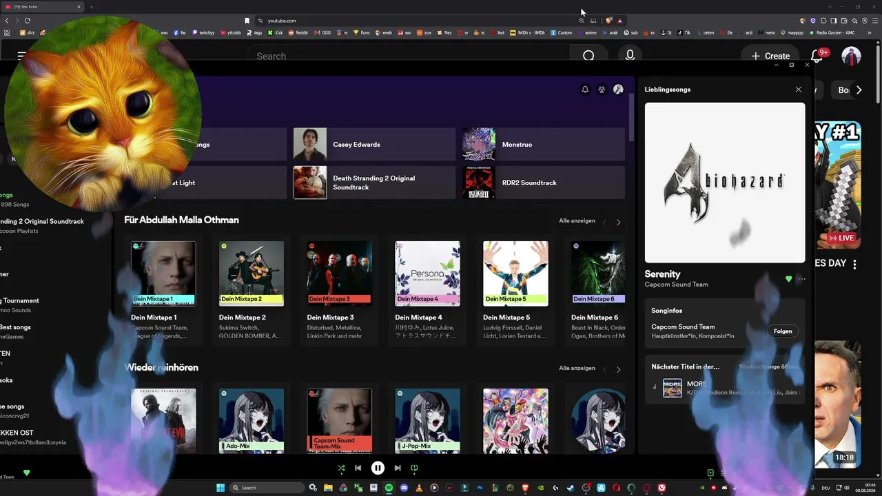
Task: Unlike the song Serenity with the green heart
Action: (x=789, y=279)
